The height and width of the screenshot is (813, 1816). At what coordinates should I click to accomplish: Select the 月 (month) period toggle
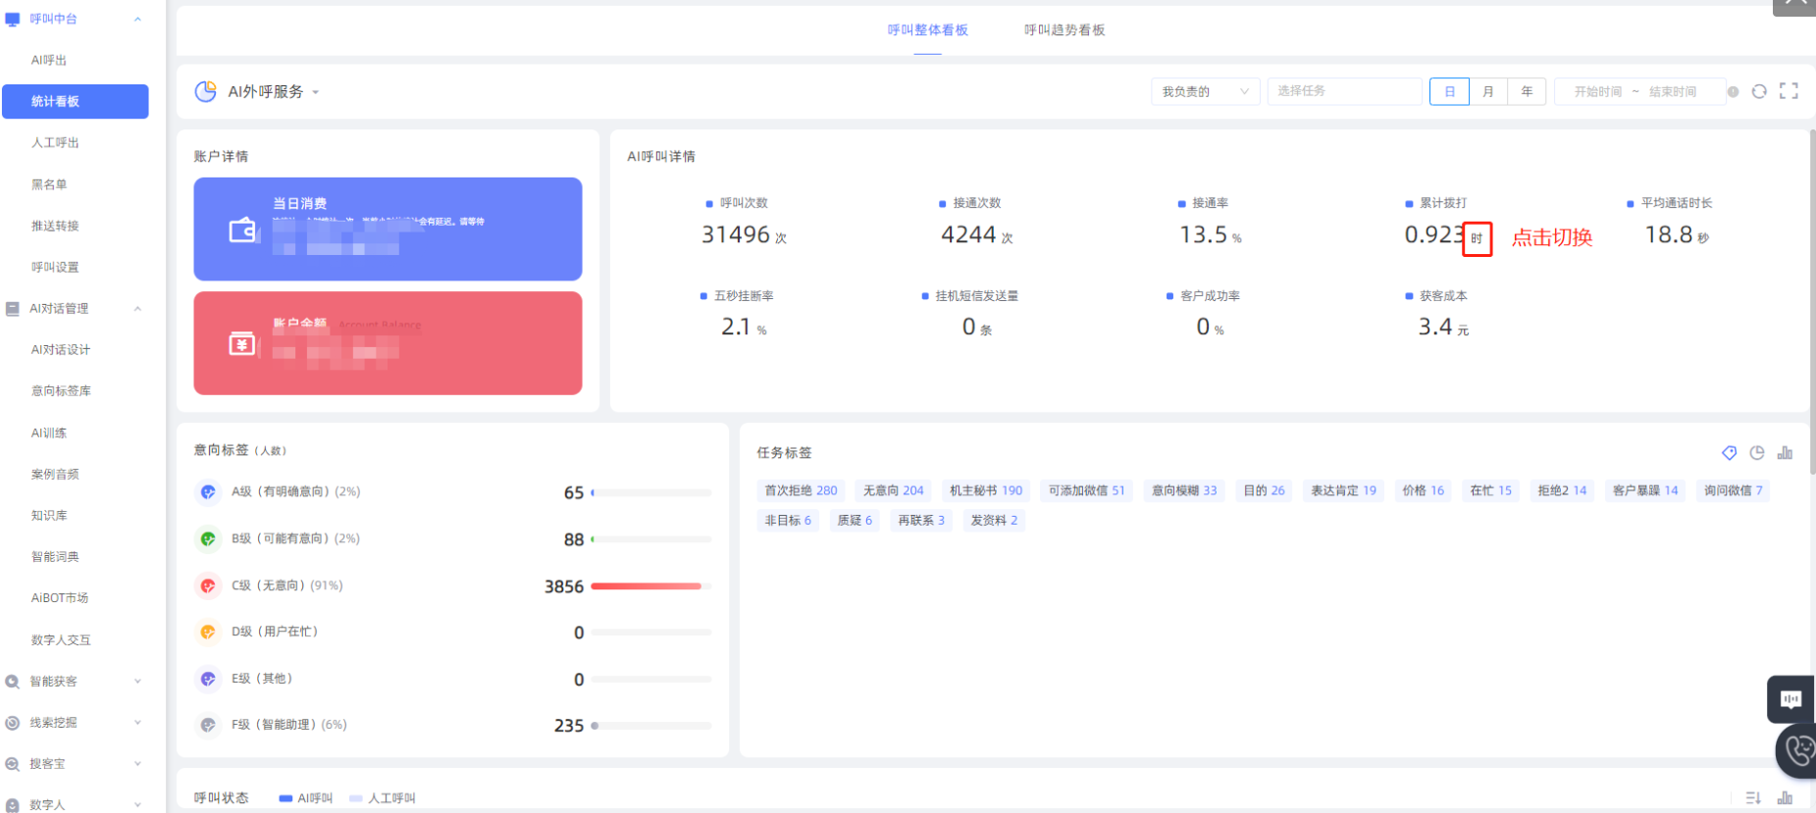pos(1488,91)
